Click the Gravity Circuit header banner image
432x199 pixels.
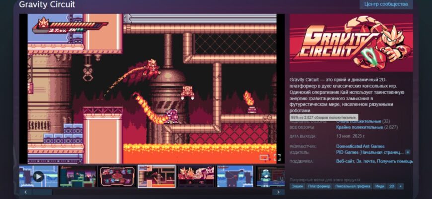pyautogui.click(x=351, y=43)
